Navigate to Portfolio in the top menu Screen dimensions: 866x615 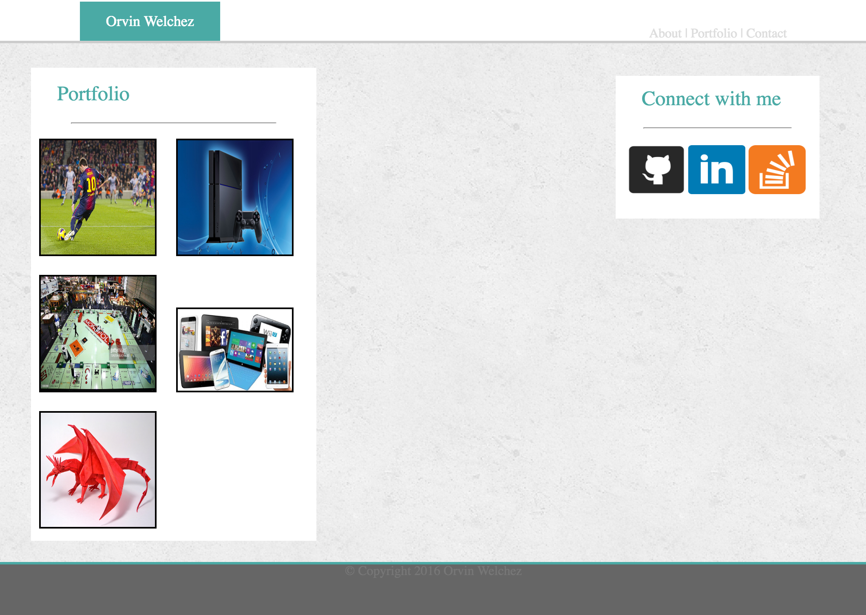714,33
